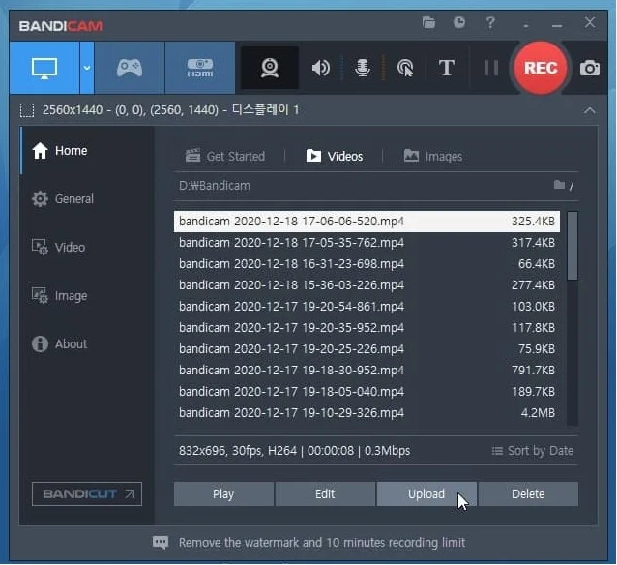Click the BANDICAM logo

click(61, 26)
